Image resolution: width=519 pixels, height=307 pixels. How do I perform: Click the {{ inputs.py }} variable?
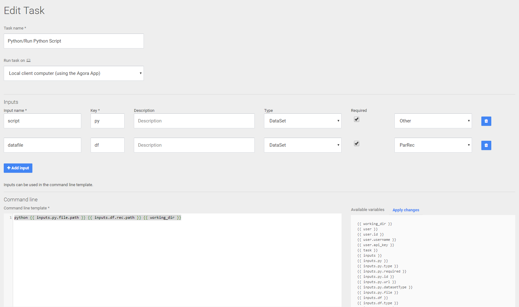(373, 261)
